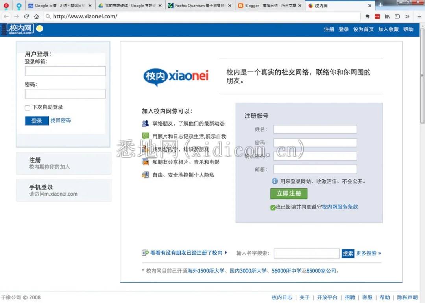
Task: Open the first pinned red tab
Action: [x=6, y=6]
